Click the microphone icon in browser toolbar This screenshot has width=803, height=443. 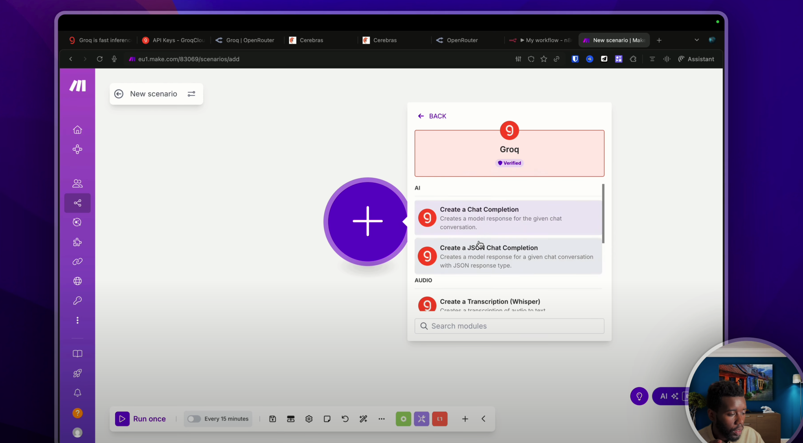coord(114,59)
